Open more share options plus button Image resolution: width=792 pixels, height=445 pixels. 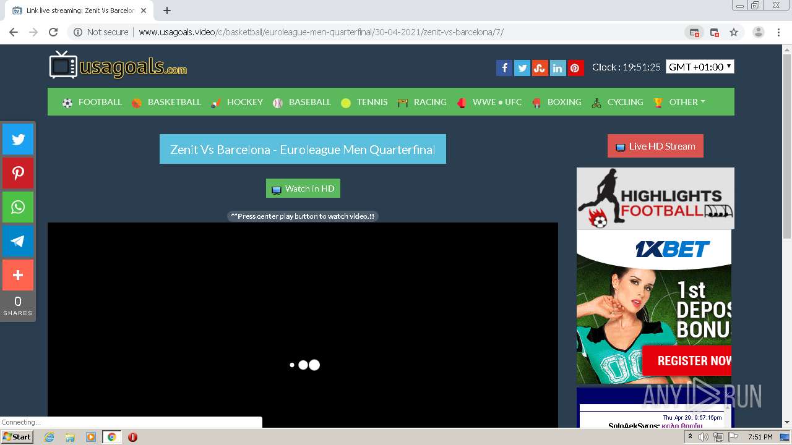click(x=18, y=275)
